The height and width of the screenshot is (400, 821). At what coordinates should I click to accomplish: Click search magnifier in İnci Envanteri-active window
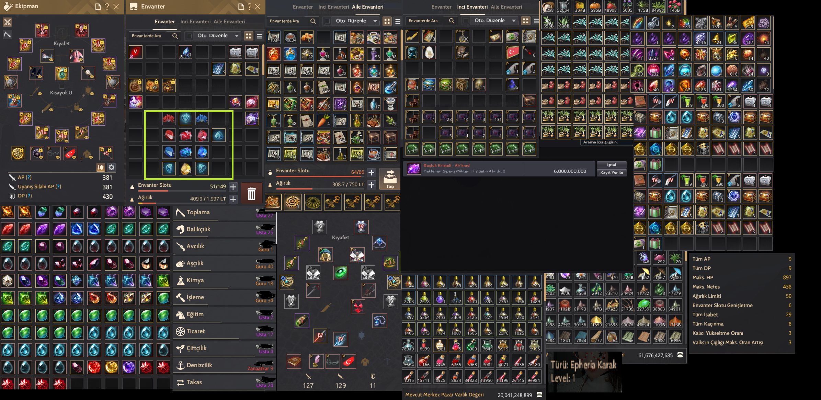pyautogui.click(x=452, y=21)
